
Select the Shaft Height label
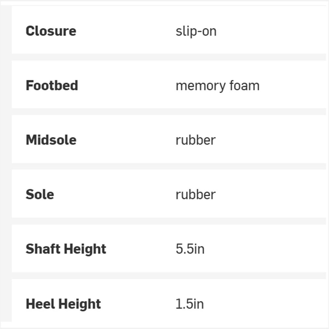pyautogui.click(x=66, y=249)
